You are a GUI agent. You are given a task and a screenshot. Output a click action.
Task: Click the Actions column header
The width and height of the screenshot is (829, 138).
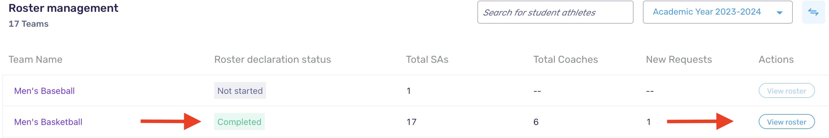[x=776, y=60]
